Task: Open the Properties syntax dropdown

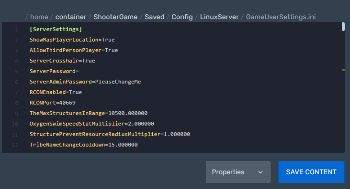Action: pos(238,172)
